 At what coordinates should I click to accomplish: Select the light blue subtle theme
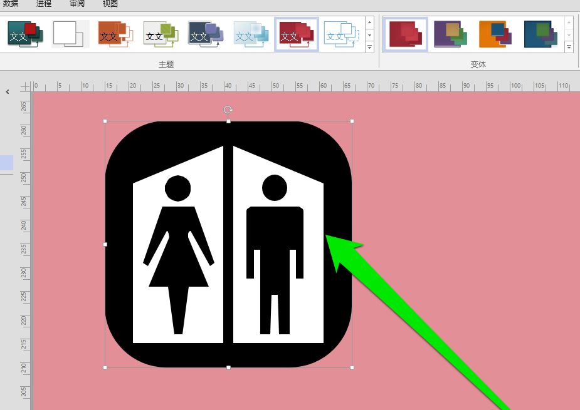click(x=250, y=34)
